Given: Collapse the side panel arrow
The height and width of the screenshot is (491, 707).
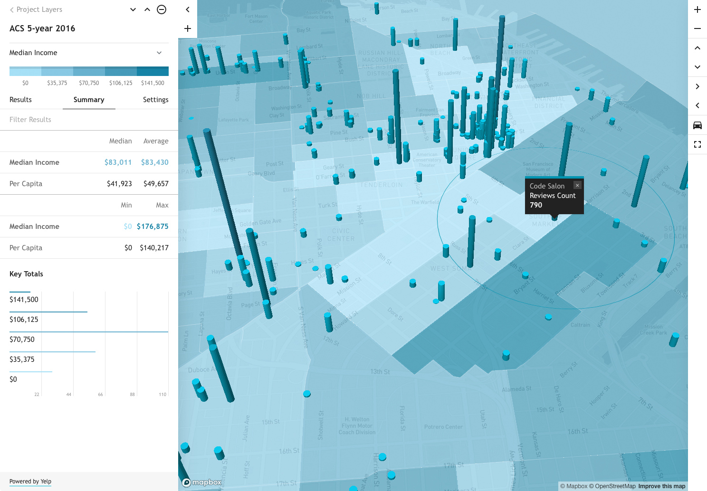Looking at the screenshot, I should [x=188, y=9].
